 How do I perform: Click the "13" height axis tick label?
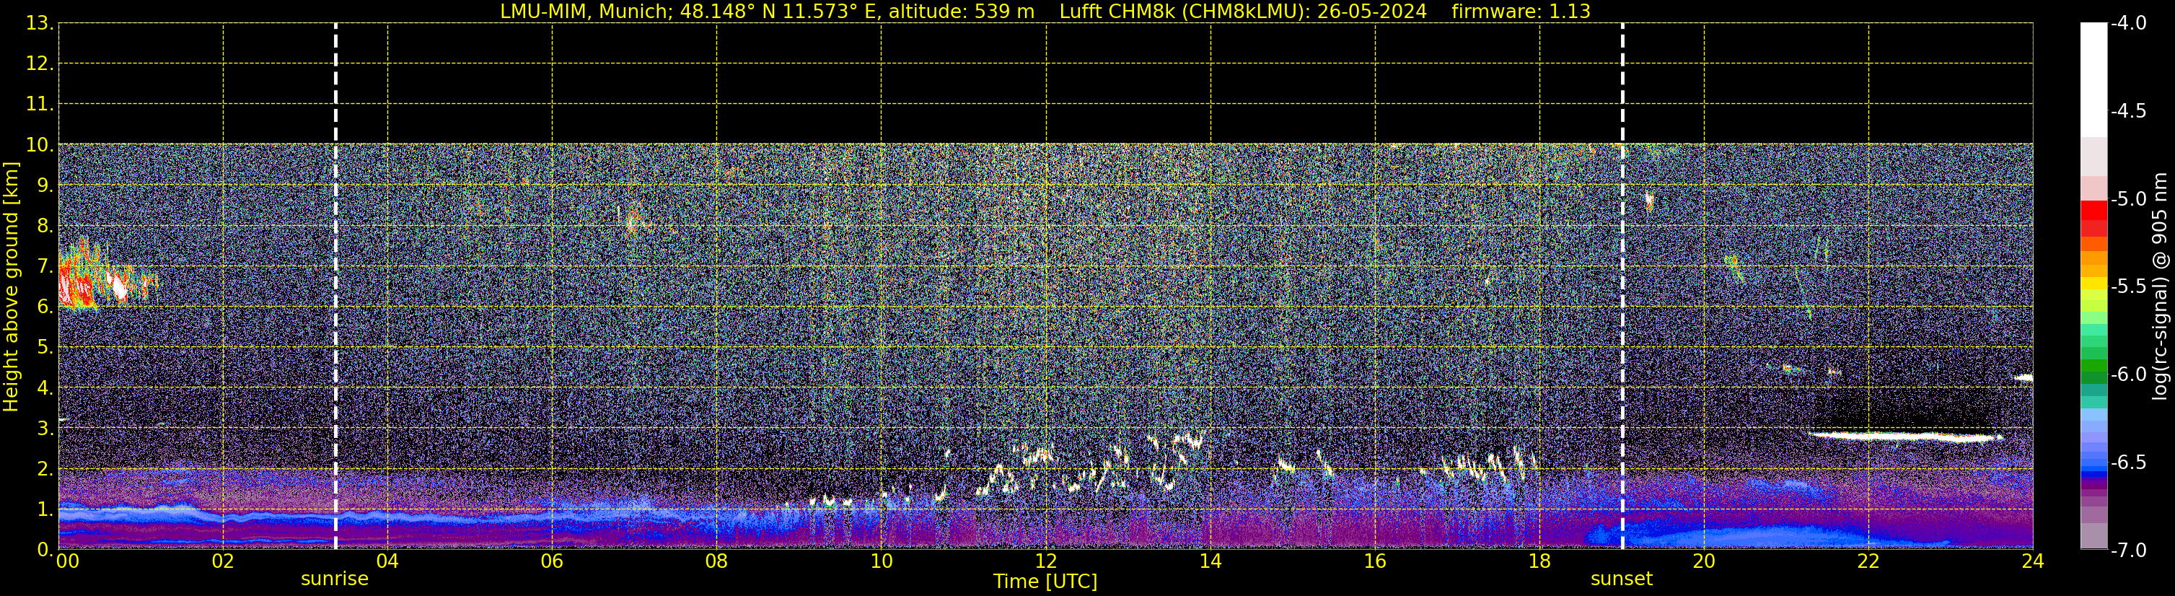coord(39,24)
